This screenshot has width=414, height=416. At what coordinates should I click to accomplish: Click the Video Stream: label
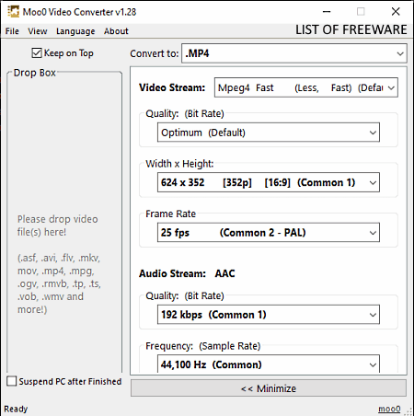[x=172, y=87]
